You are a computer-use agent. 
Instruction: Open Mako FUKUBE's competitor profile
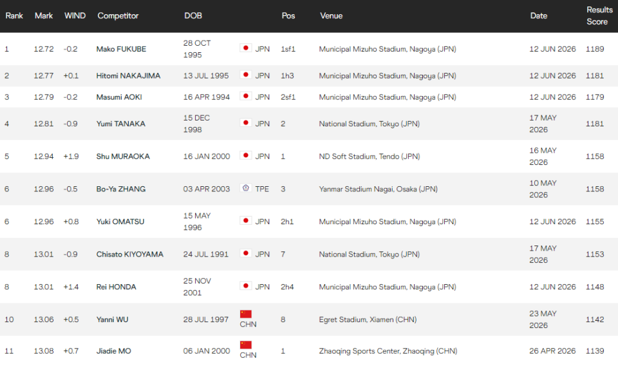click(x=121, y=49)
